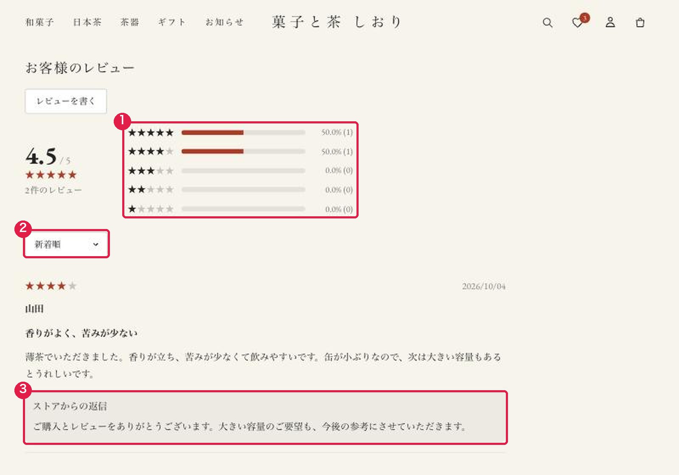
Task: Open the 茶器 menu
Action: pyautogui.click(x=130, y=22)
